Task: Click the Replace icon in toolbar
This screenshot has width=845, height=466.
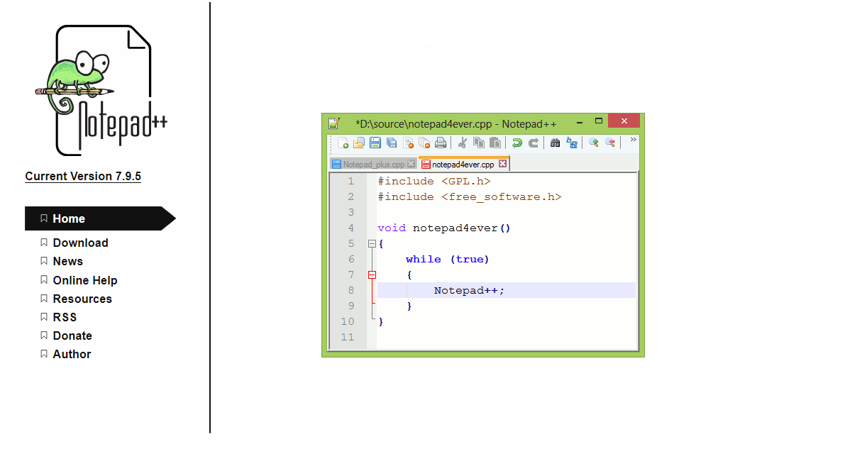Action: point(572,143)
